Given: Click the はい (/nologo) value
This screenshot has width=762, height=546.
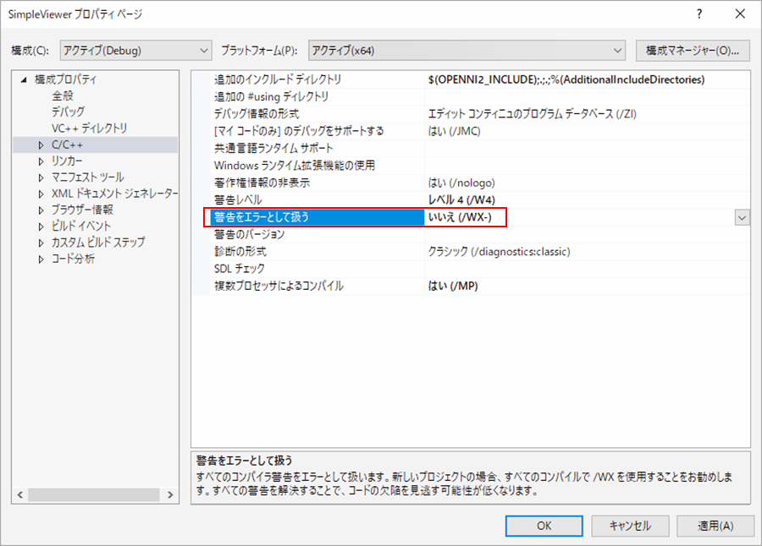Looking at the screenshot, I should pyautogui.click(x=461, y=183).
